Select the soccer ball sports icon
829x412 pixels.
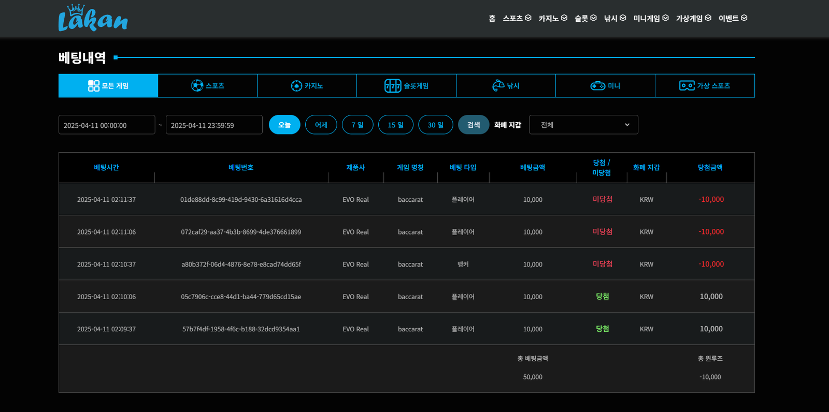[x=197, y=86]
